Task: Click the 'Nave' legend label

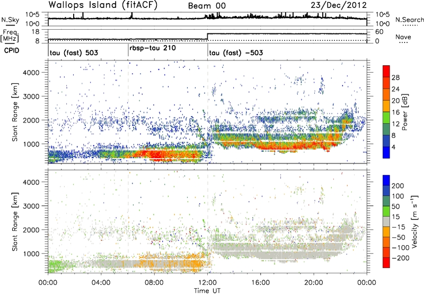Action: pos(403,37)
